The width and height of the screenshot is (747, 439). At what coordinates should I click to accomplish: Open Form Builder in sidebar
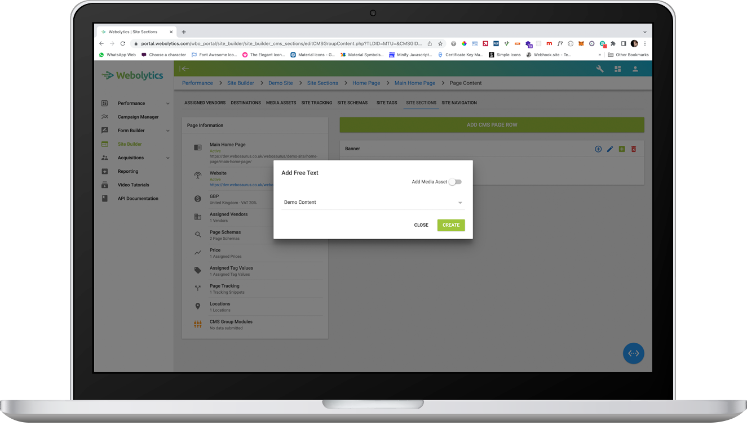coord(131,131)
